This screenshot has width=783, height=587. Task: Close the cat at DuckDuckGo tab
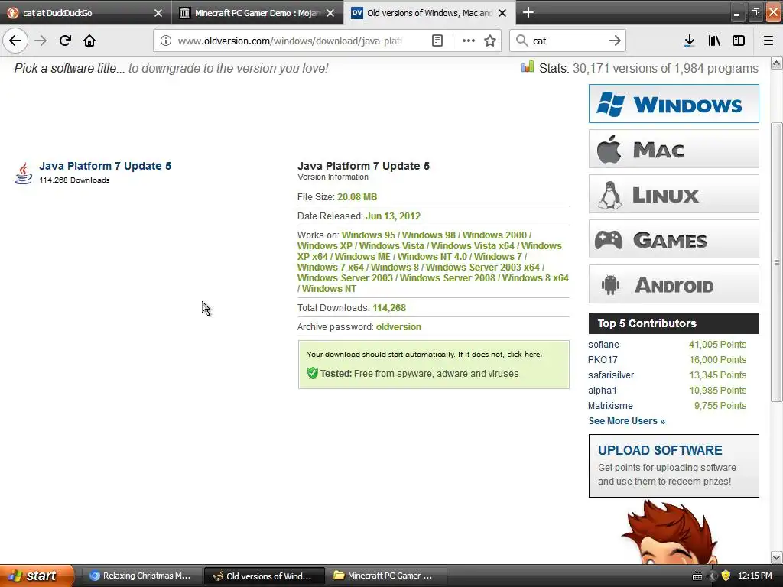coord(158,13)
